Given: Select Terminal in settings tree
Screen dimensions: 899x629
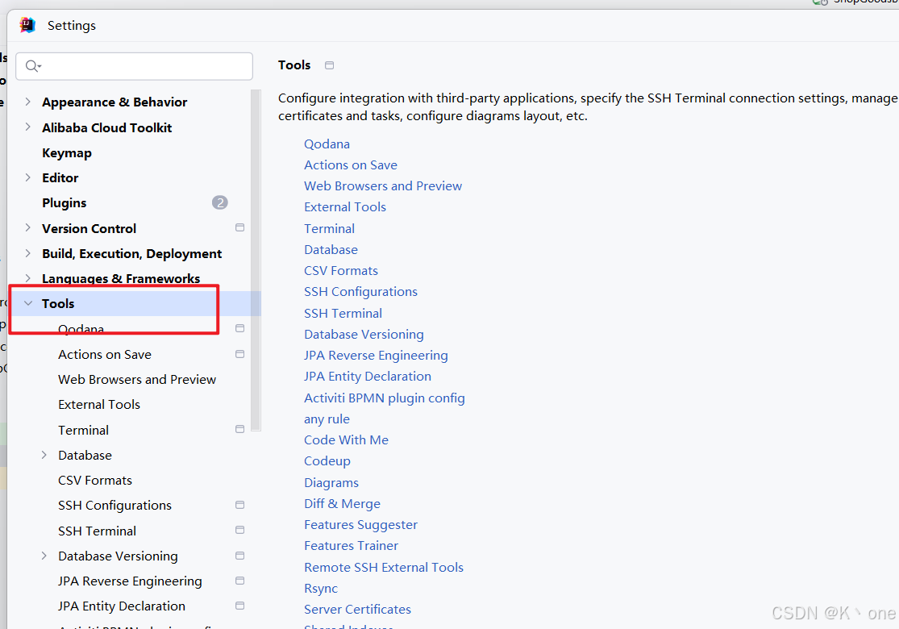Looking at the screenshot, I should pyautogui.click(x=83, y=430).
